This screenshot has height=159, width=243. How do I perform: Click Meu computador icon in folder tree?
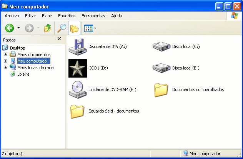click(x=13, y=61)
